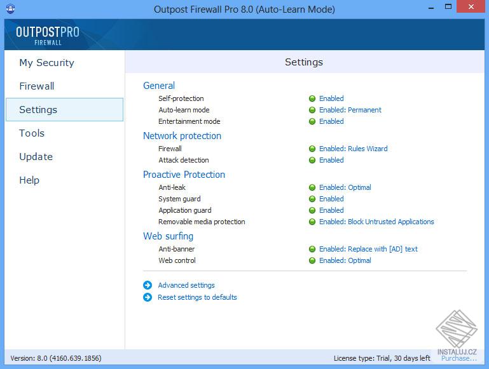
Task: Click Reset settings to defaults
Action: click(197, 297)
